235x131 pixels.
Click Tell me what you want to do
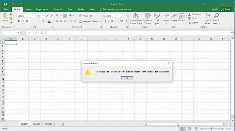[115, 9]
